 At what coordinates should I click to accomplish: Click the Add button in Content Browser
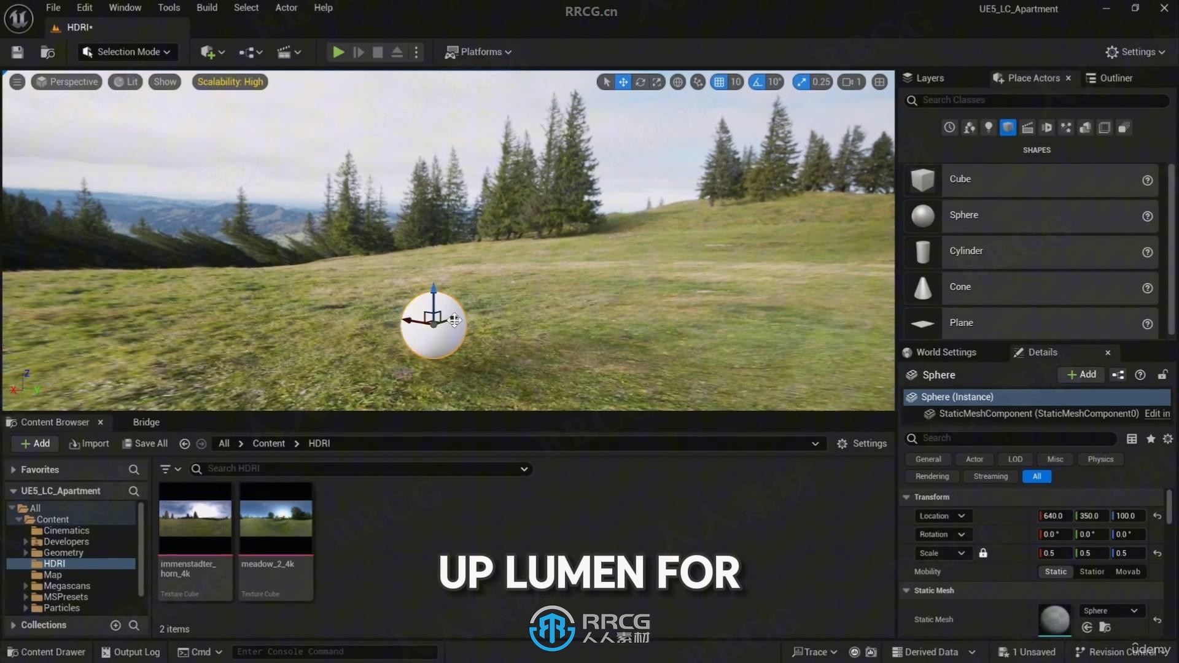click(35, 444)
